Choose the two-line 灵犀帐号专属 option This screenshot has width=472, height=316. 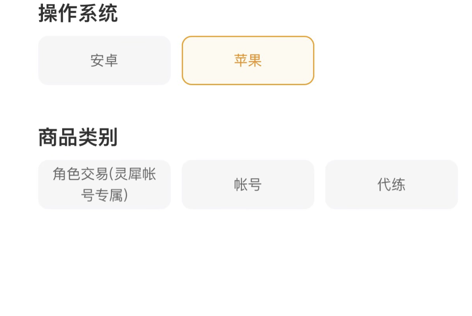104,184
